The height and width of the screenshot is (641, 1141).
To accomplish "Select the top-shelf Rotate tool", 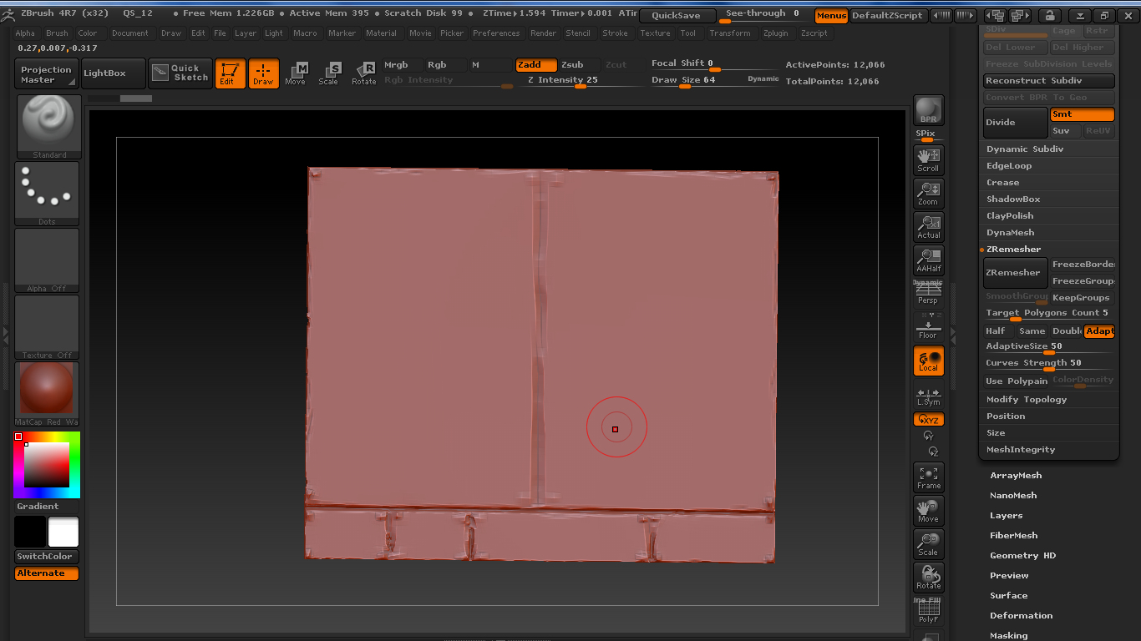I will tap(363, 73).
